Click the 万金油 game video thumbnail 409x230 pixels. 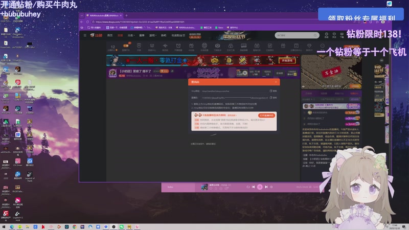(331, 72)
